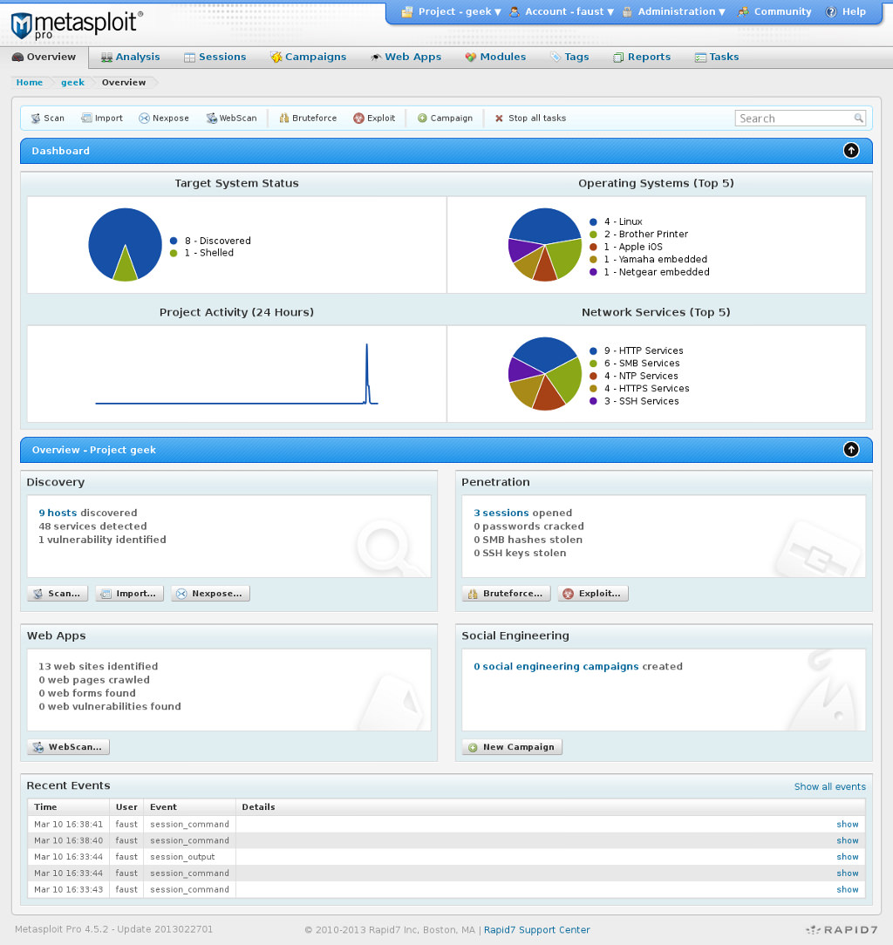Open the Rapid7 Support Center link
The width and height of the screenshot is (893, 945).
pos(536,930)
